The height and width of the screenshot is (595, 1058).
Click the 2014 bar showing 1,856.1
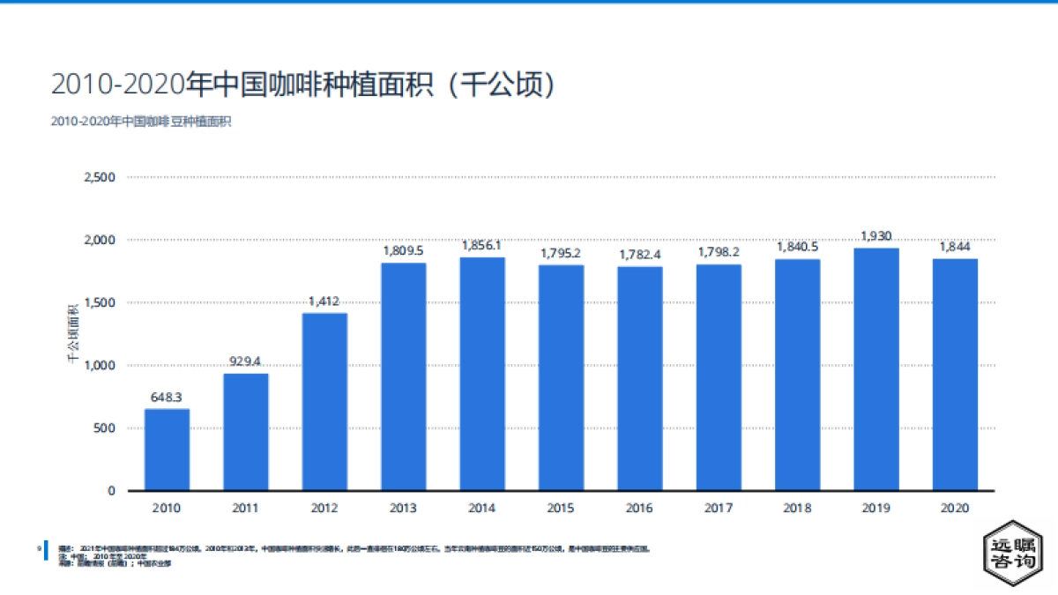pyautogui.click(x=483, y=370)
